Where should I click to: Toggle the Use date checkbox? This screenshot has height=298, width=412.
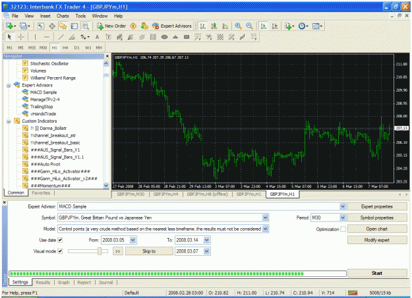60,240
